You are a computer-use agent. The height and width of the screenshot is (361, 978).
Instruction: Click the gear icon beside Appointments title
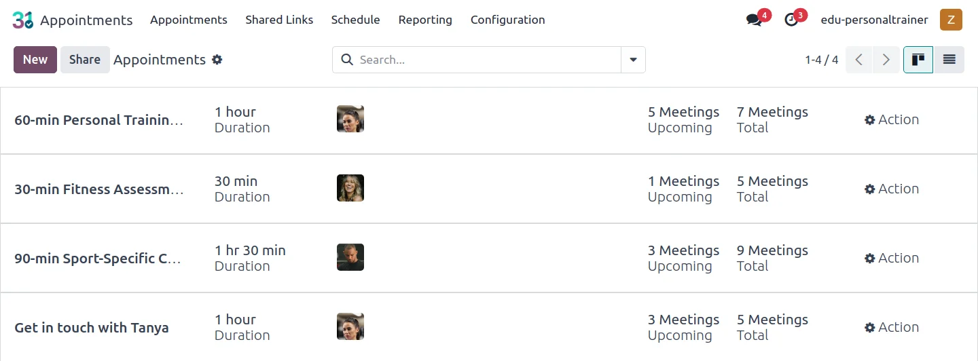pyautogui.click(x=217, y=60)
